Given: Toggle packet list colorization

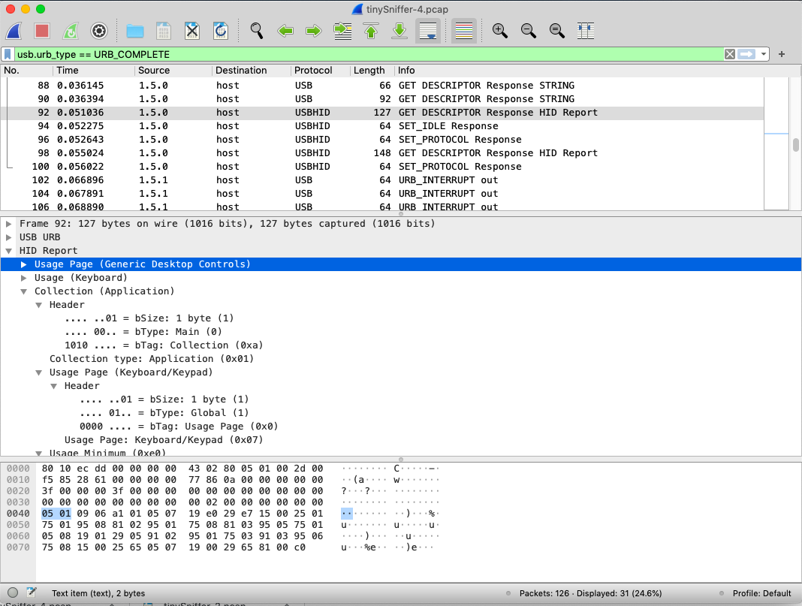Looking at the screenshot, I should coord(464,32).
